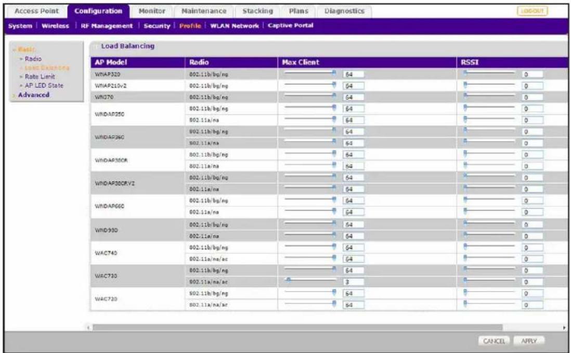Click the WND930 model cell

pyautogui.click(x=138, y=230)
